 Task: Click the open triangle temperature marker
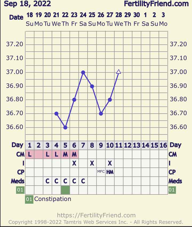pos(119,72)
